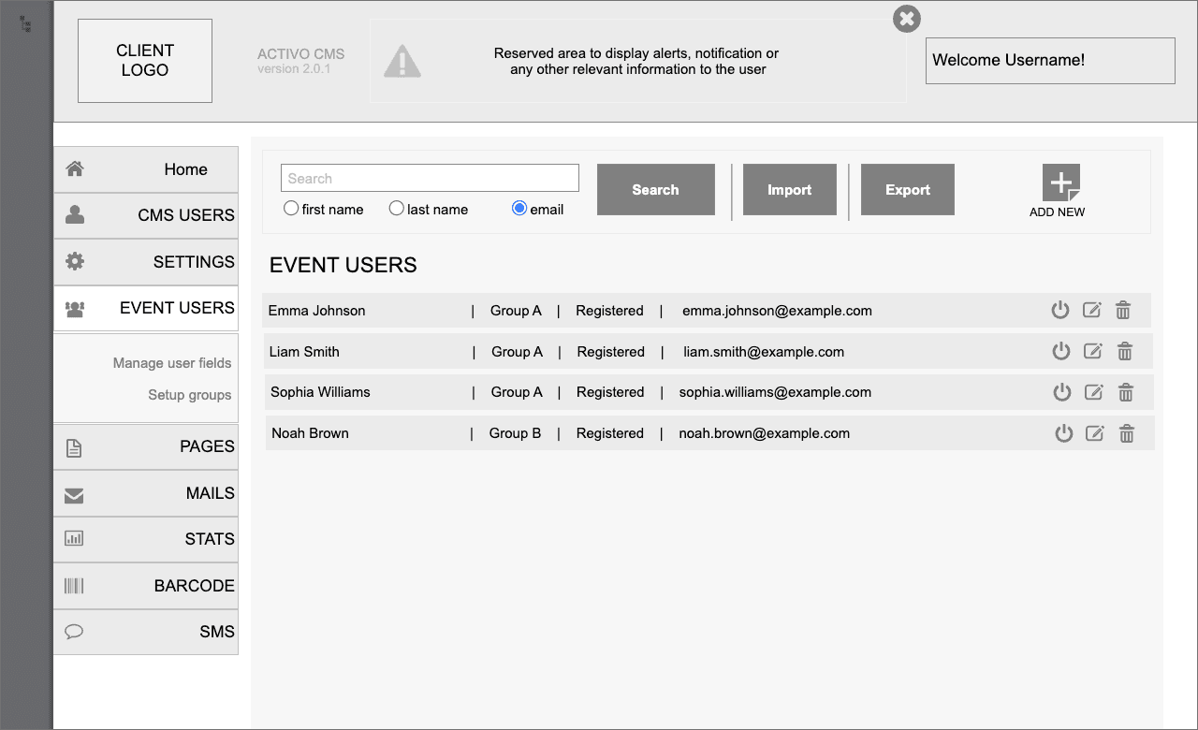
Task: Click liam.smith@example.com email text
Action: point(764,352)
